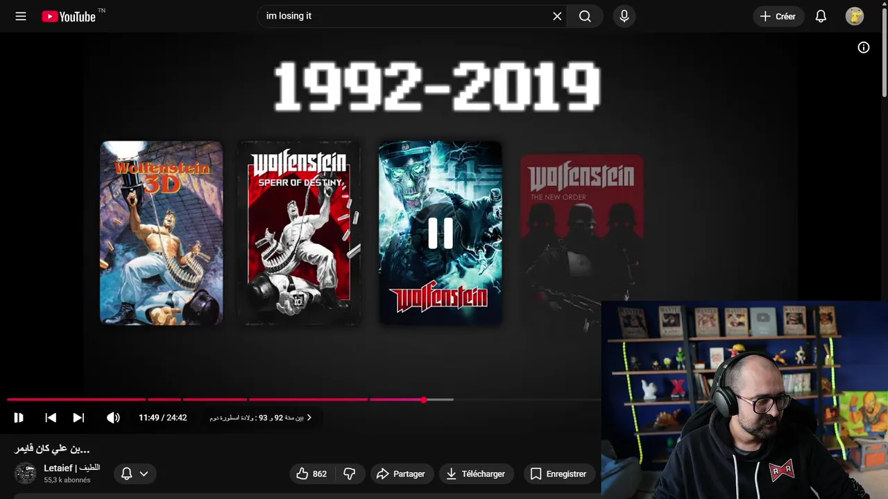
Task: Submit search with magnifier button
Action: coord(585,16)
